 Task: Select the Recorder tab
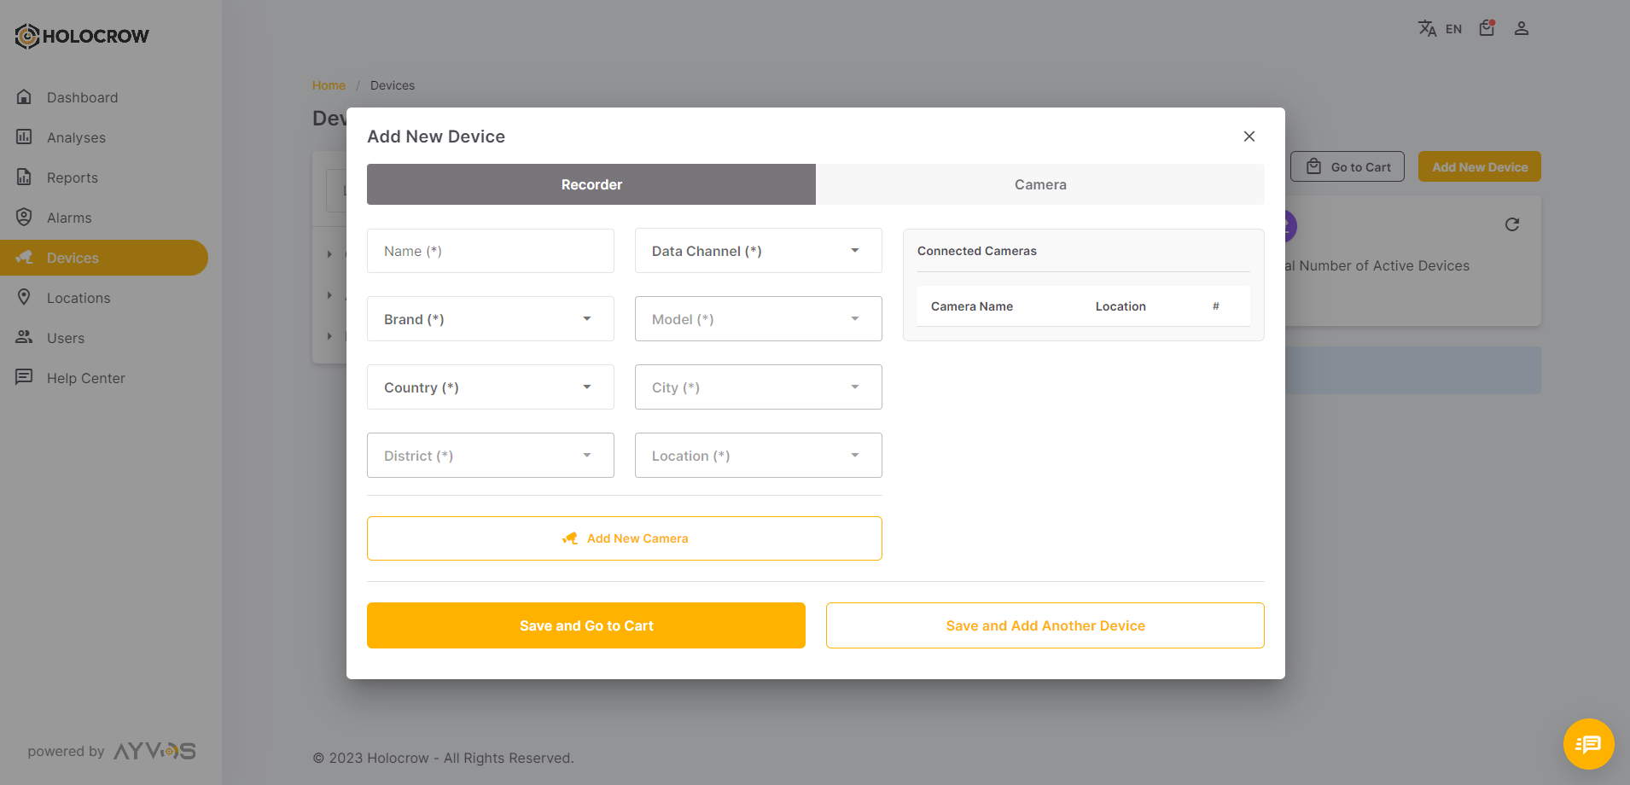[591, 184]
